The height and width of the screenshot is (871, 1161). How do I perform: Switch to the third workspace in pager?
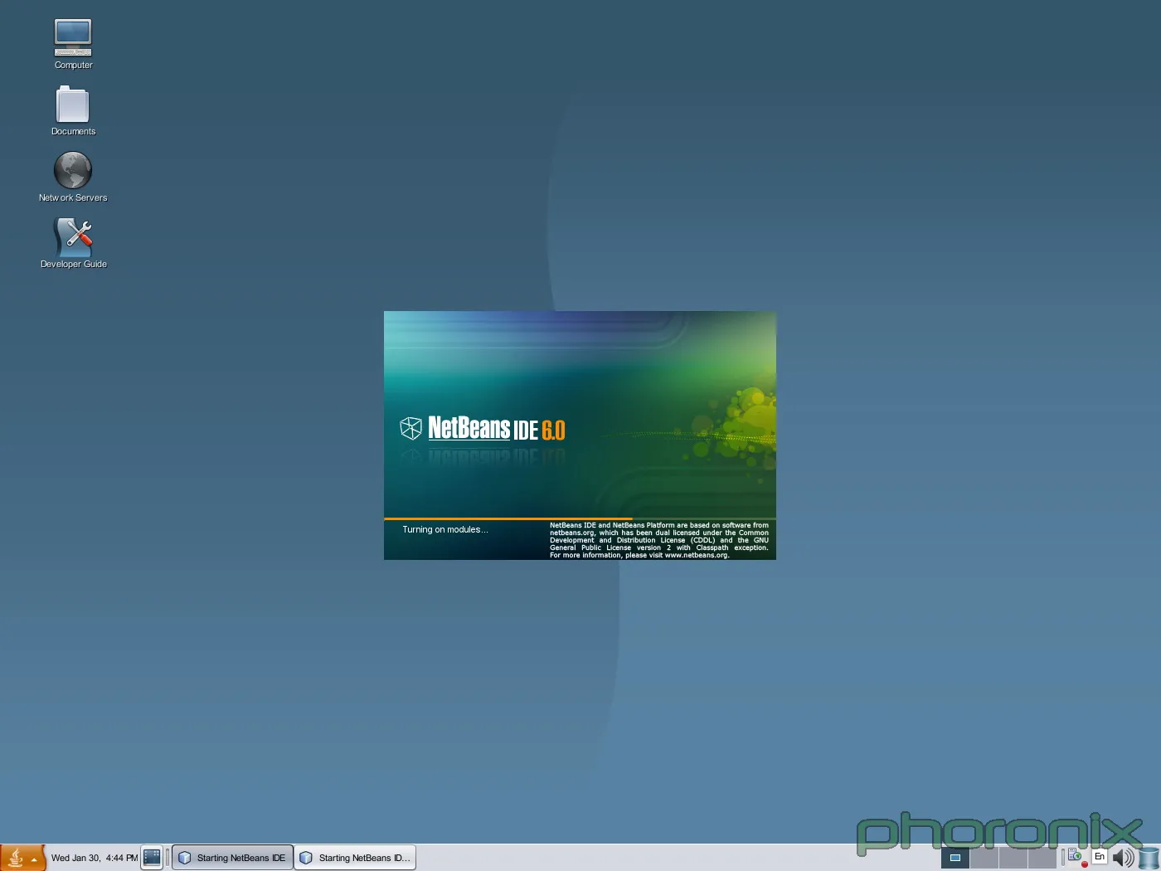(1013, 858)
